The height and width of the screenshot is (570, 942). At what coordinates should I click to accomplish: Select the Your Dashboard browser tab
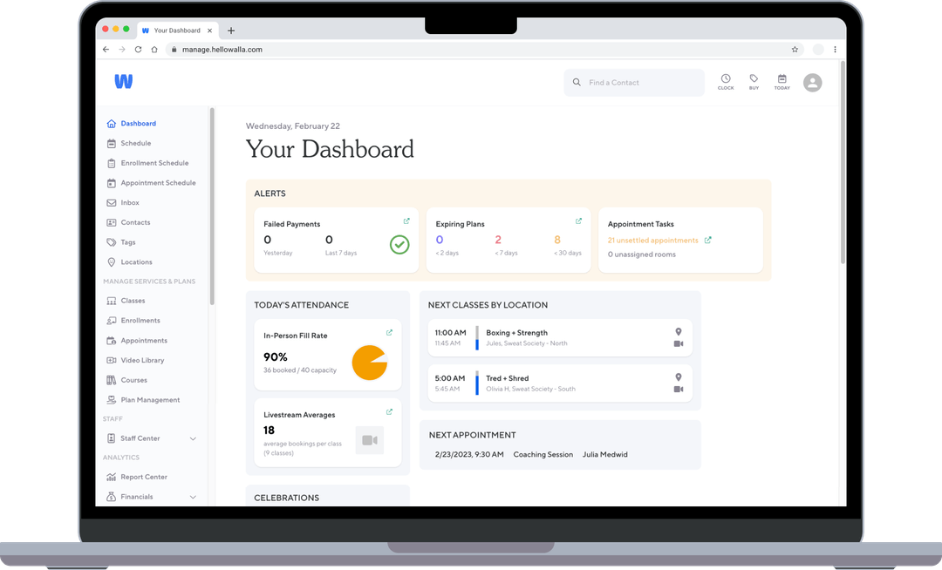pyautogui.click(x=174, y=29)
